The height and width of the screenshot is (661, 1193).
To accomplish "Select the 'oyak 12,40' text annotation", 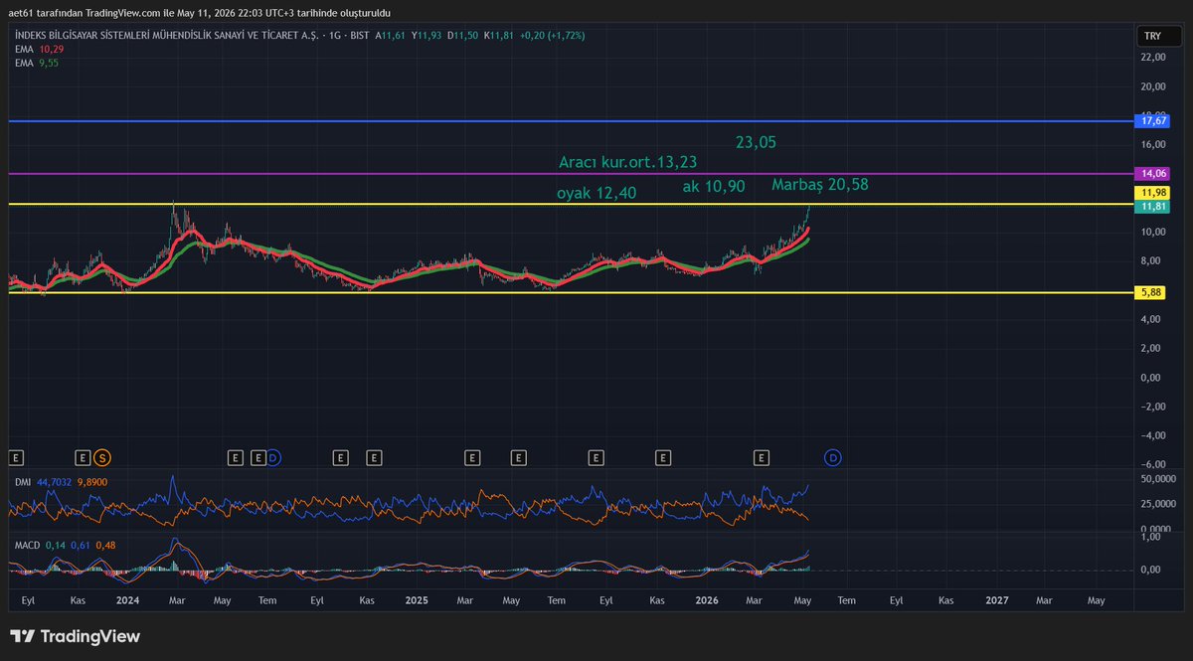I will 596,193.
